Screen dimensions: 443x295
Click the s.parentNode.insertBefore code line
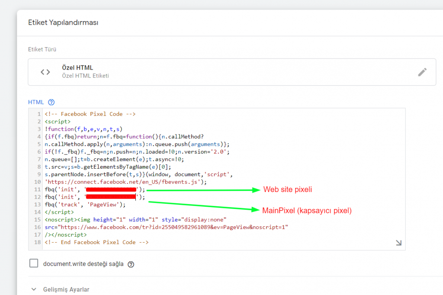138,175
